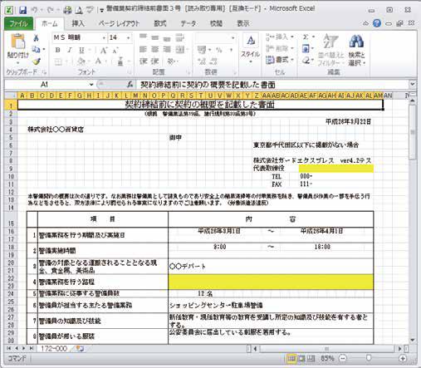421x368 pixels.
Task: Switch to Page Layout view in status bar
Action: click(301, 359)
